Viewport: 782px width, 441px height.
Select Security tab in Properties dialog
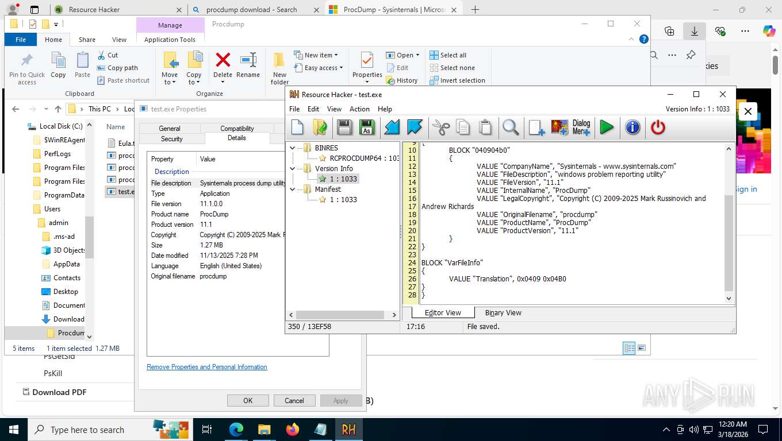tap(171, 139)
